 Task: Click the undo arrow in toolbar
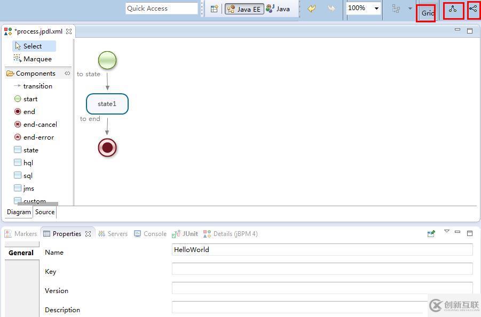312,9
